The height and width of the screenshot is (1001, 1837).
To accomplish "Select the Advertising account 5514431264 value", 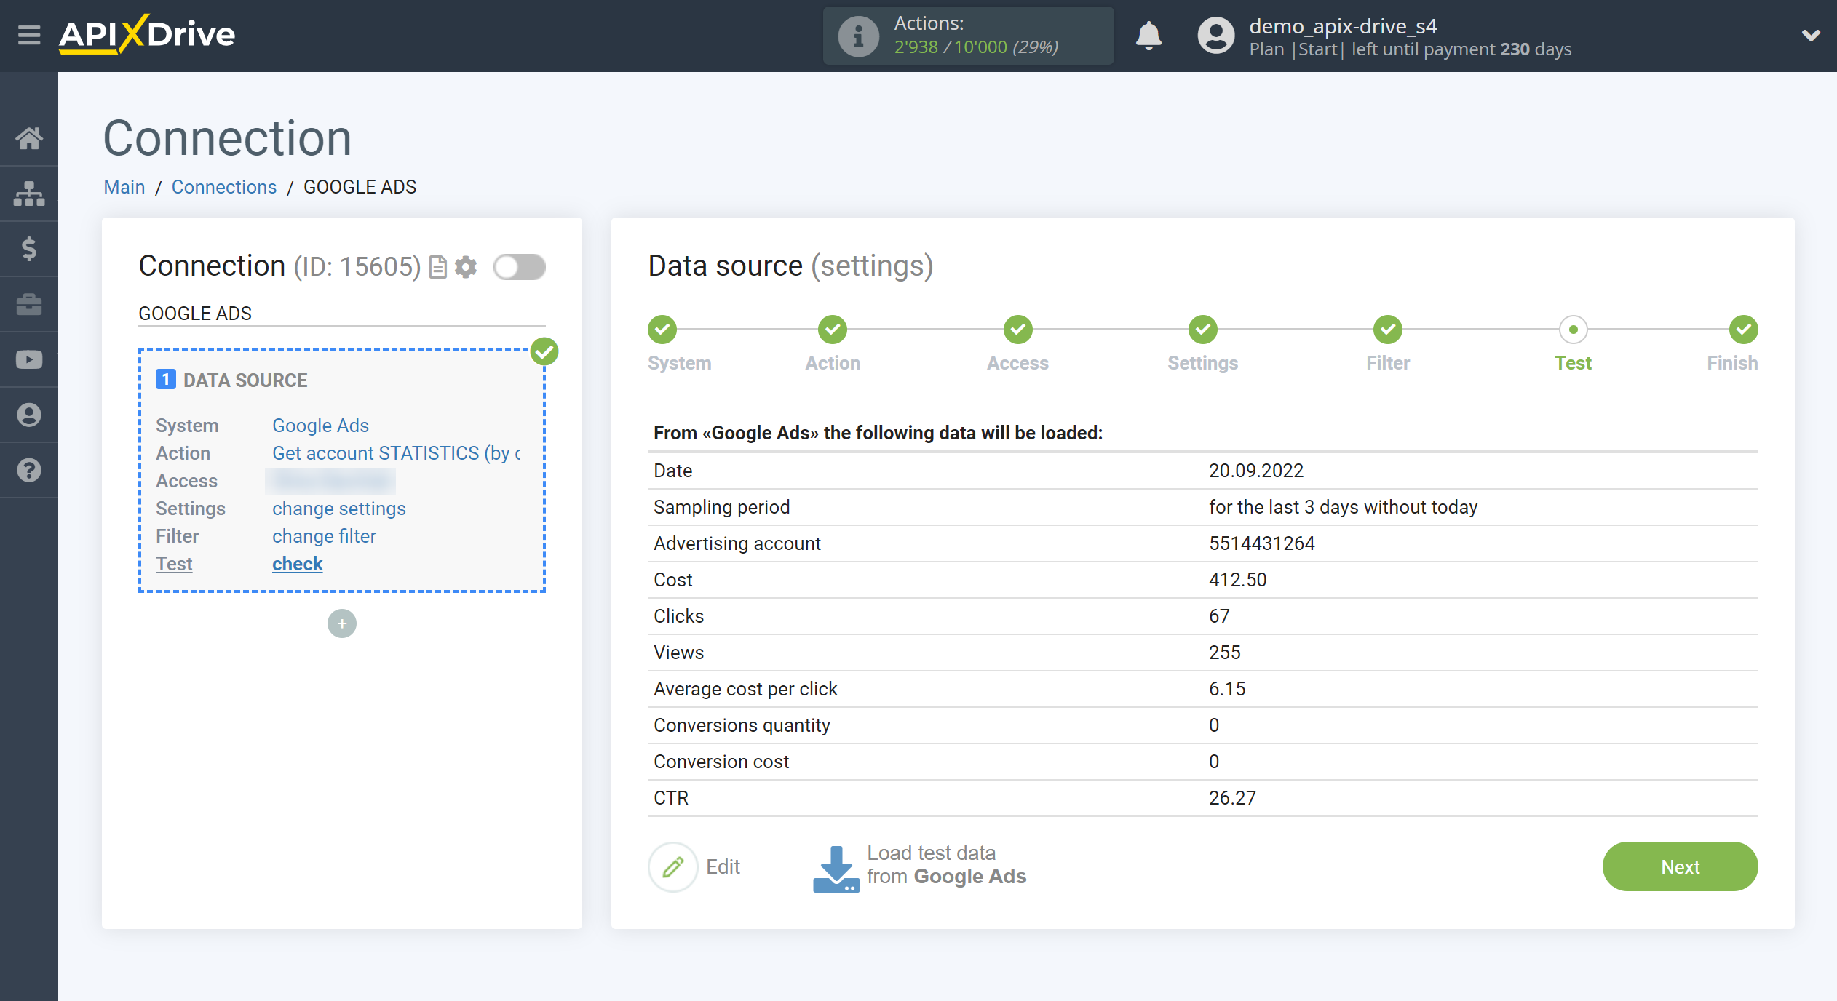I will (x=1262, y=543).
